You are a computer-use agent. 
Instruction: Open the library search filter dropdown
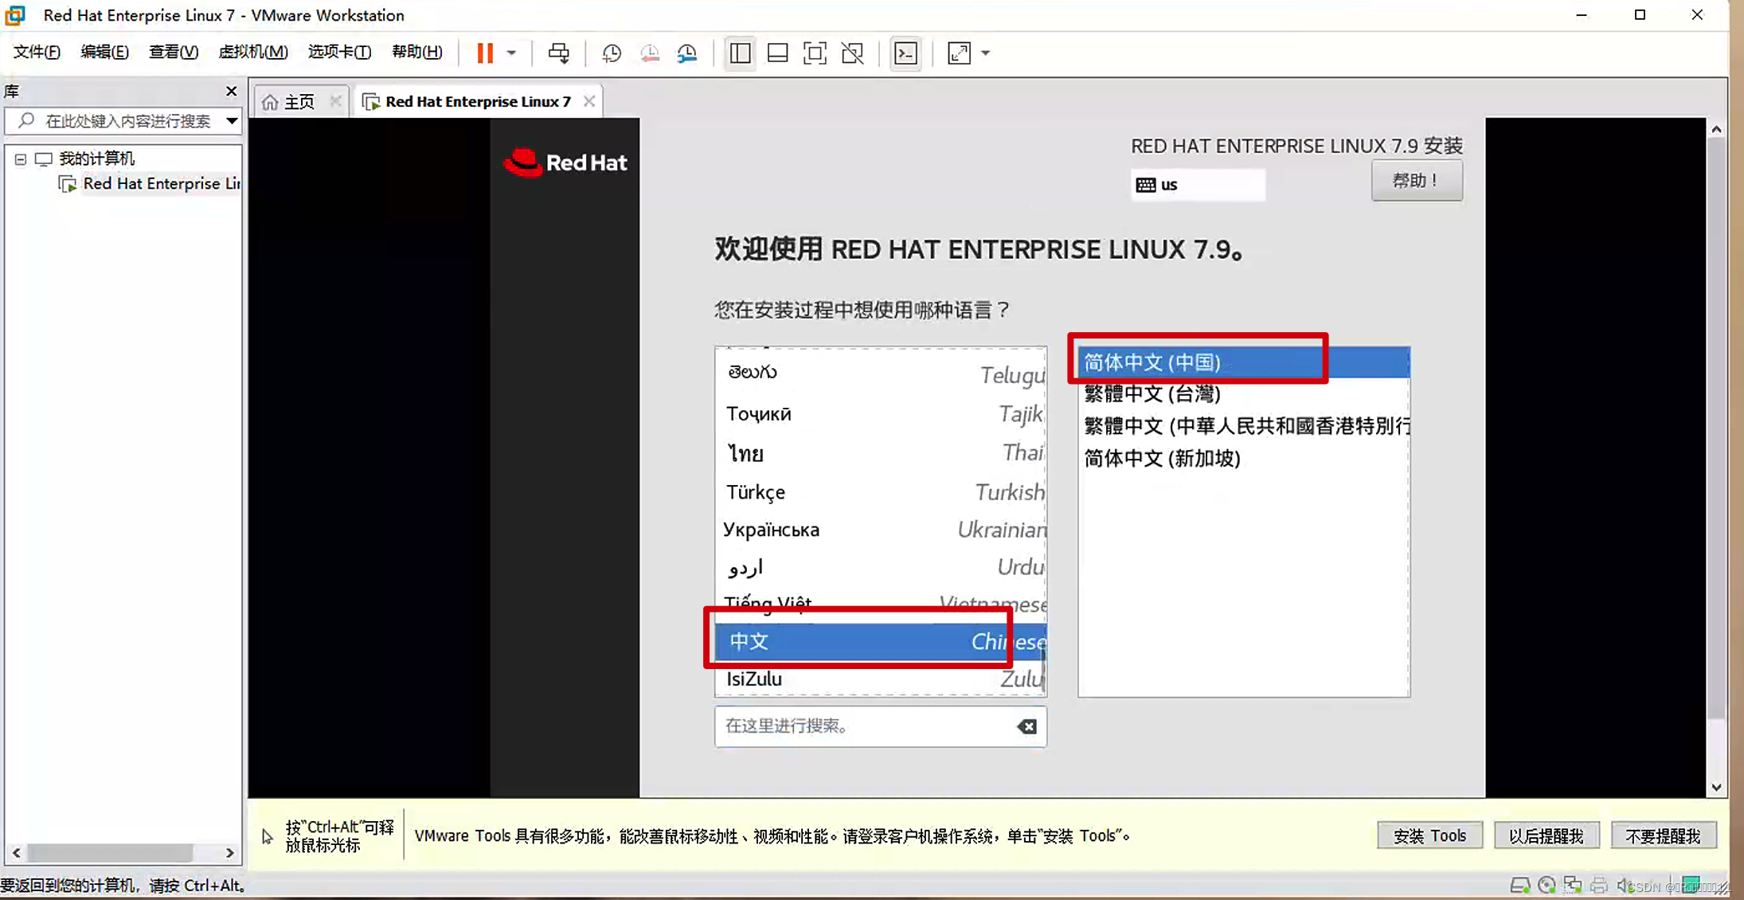coord(231,121)
